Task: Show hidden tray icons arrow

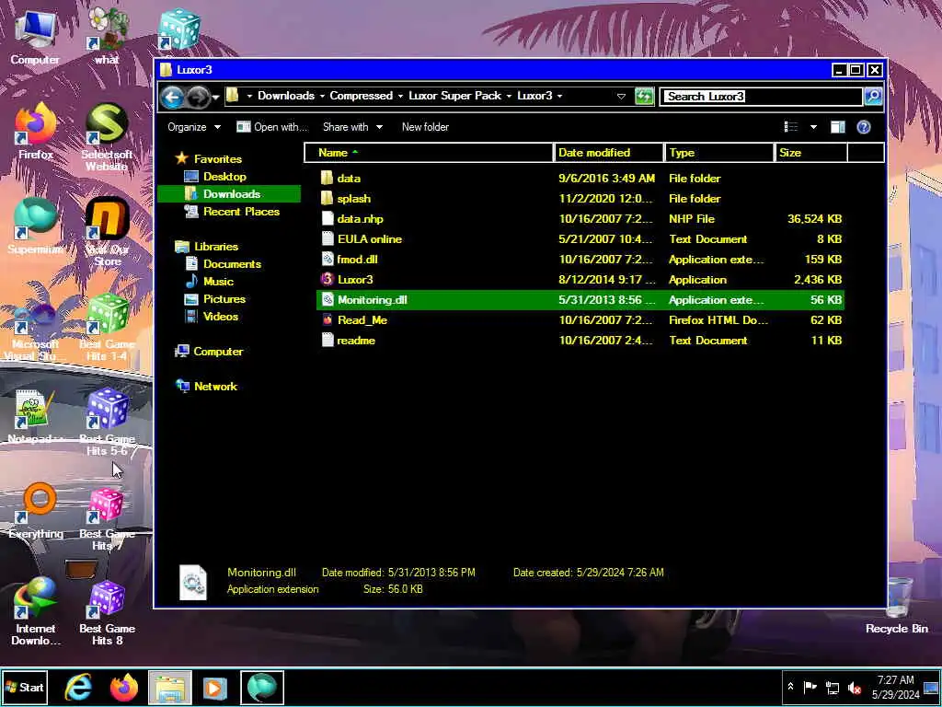Action: (790, 687)
